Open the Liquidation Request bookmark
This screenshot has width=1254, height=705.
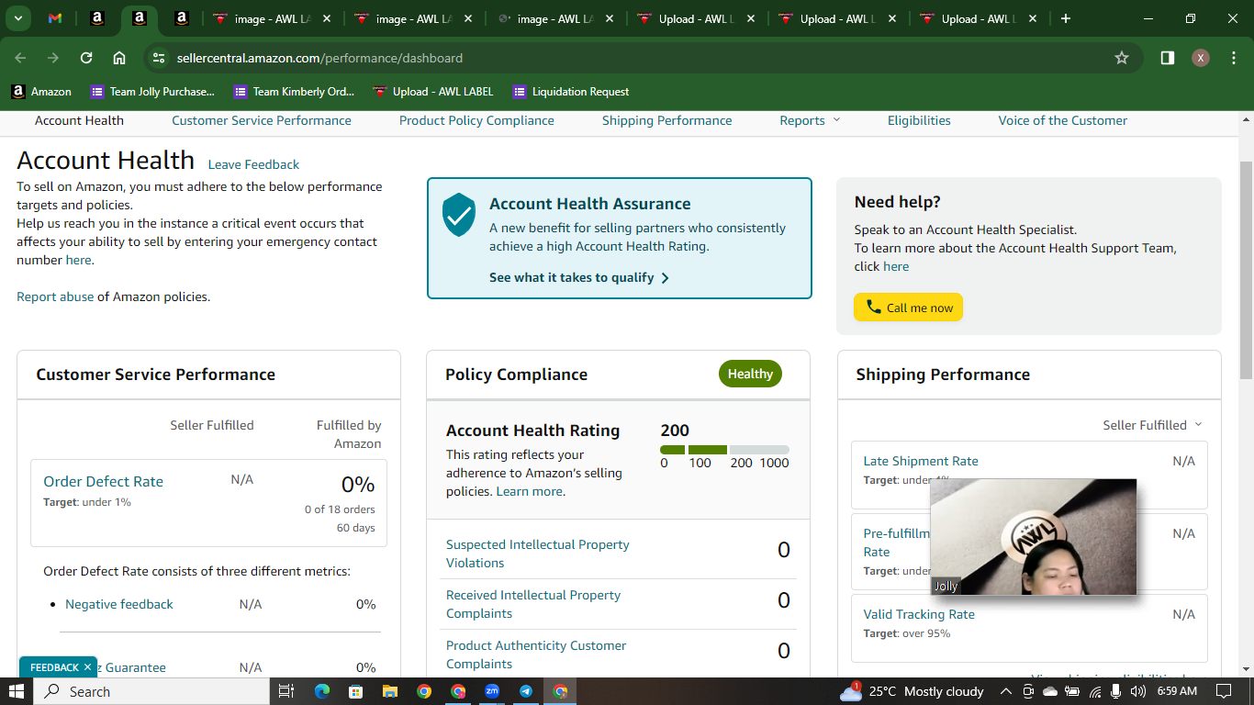coord(571,92)
